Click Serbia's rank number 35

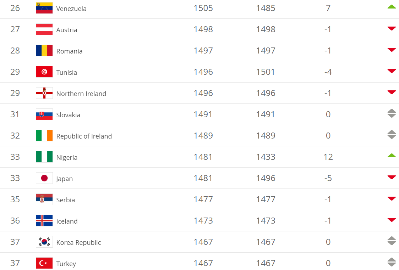pyautogui.click(x=15, y=199)
